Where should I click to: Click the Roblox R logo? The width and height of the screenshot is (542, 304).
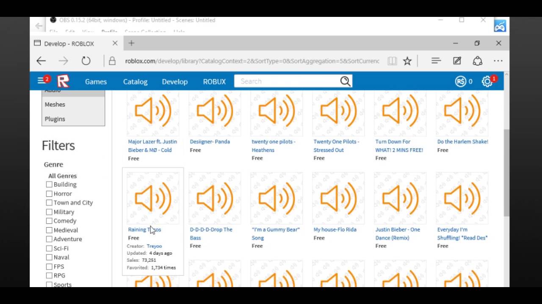(x=64, y=81)
